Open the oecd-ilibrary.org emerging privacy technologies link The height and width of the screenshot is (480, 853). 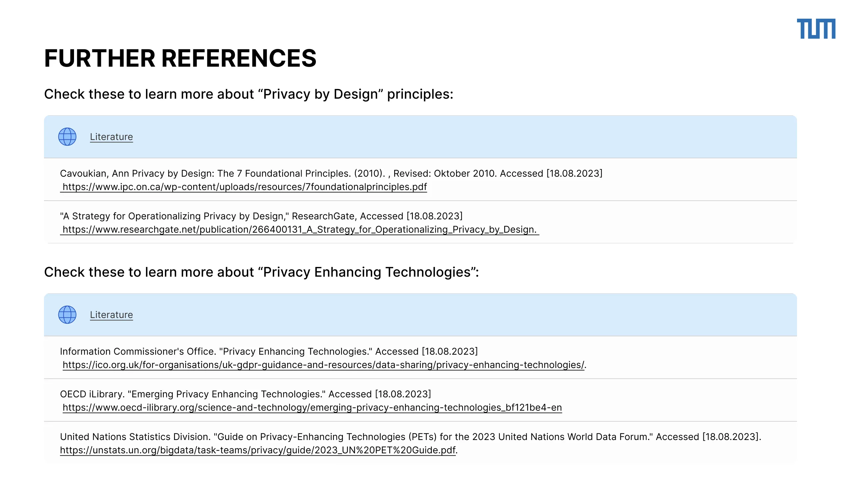tap(312, 408)
